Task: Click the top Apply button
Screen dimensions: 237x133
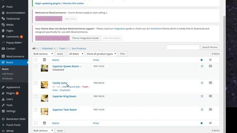Action: click(60, 54)
